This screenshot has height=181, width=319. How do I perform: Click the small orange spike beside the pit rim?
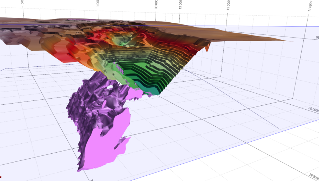pyautogui.click(x=207, y=47)
